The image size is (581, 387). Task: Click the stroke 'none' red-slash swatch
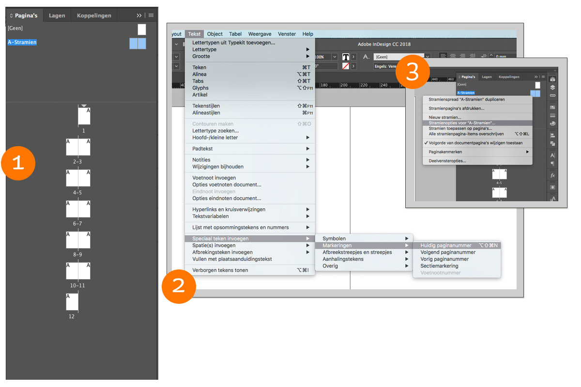346,66
